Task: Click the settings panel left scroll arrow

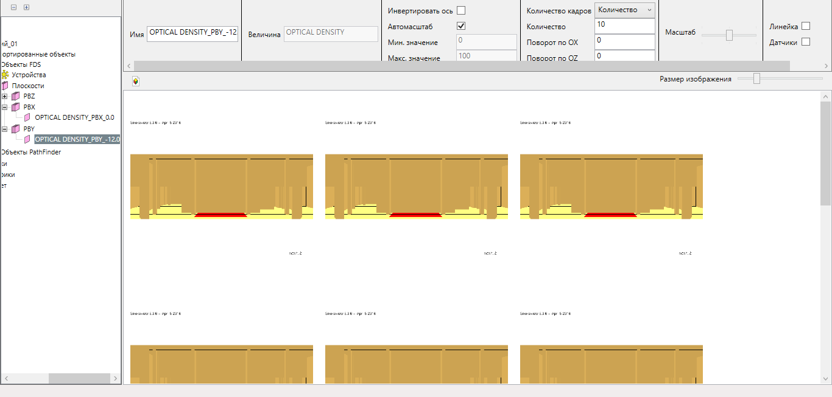Action: [x=129, y=66]
